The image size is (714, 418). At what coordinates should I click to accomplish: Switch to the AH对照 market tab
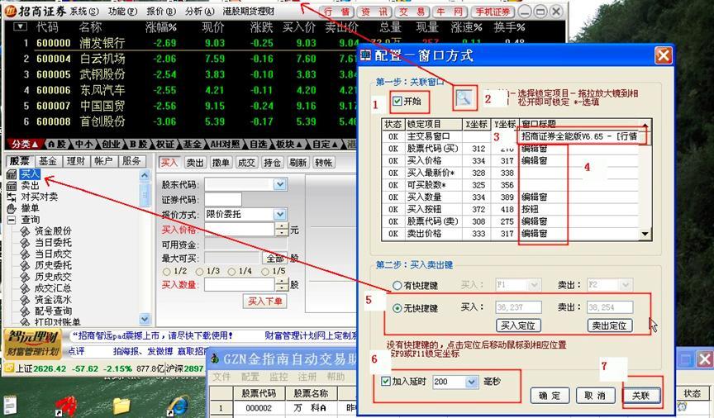(x=225, y=144)
